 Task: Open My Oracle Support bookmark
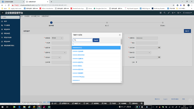pos(131,8)
